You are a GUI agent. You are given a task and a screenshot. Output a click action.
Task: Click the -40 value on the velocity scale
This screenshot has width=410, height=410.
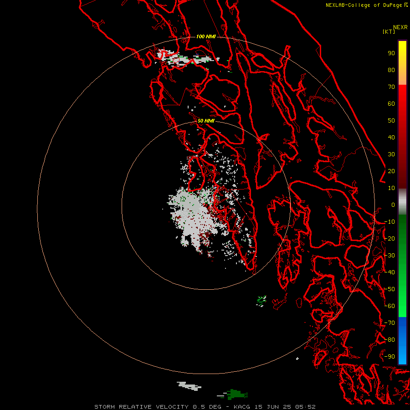tap(389, 272)
